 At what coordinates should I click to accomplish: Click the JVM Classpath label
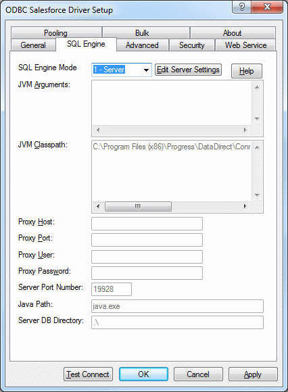pyautogui.click(x=43, y=145)
